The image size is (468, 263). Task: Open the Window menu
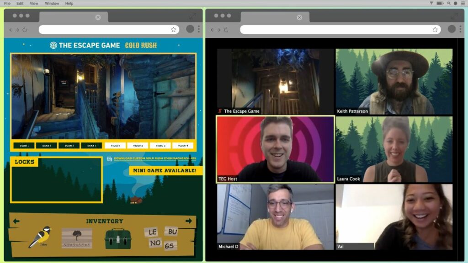click(x=52, y=3)
